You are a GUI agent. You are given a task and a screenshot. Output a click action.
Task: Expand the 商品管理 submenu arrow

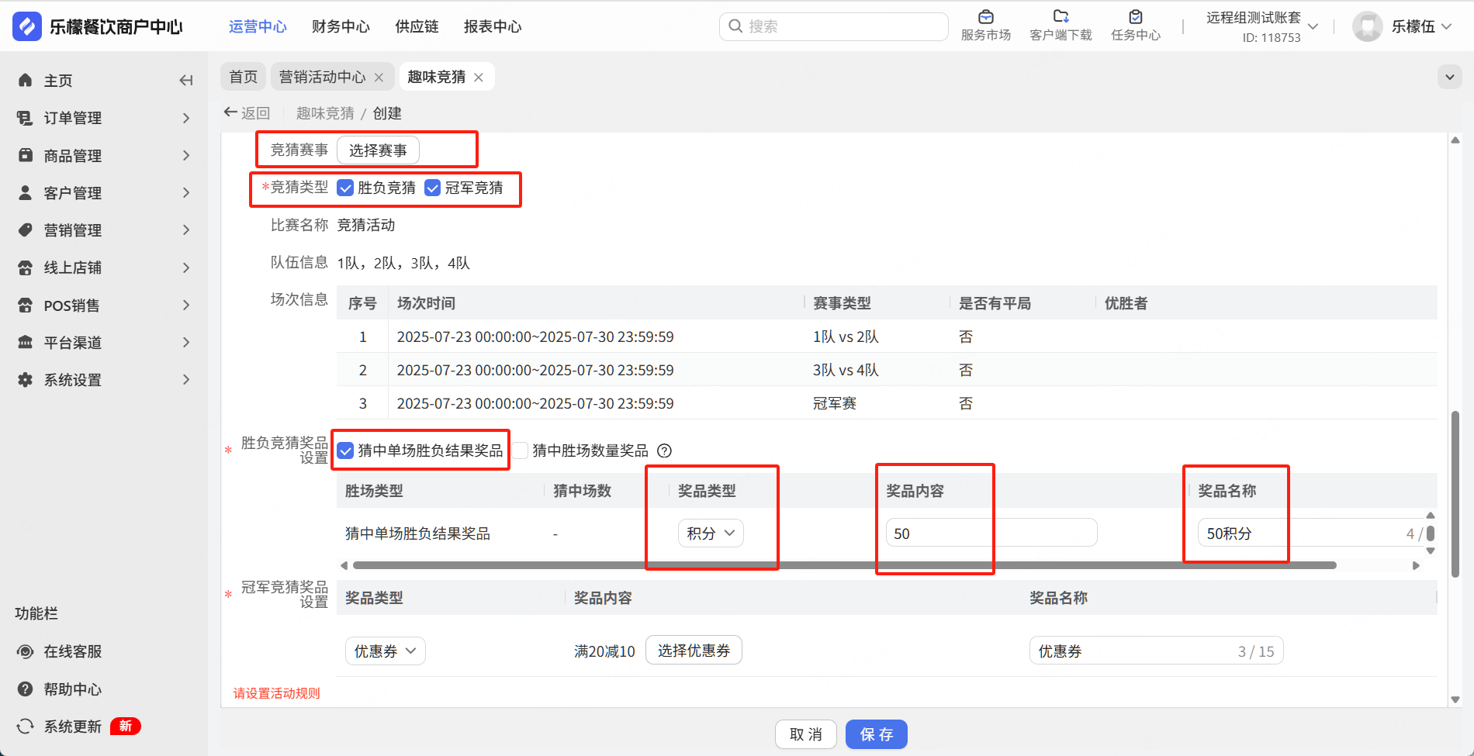pyautogui.click(x=186, y=155)
